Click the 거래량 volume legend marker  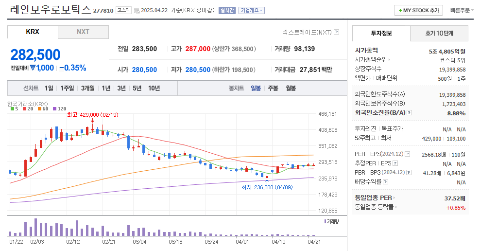pos(325,221)
